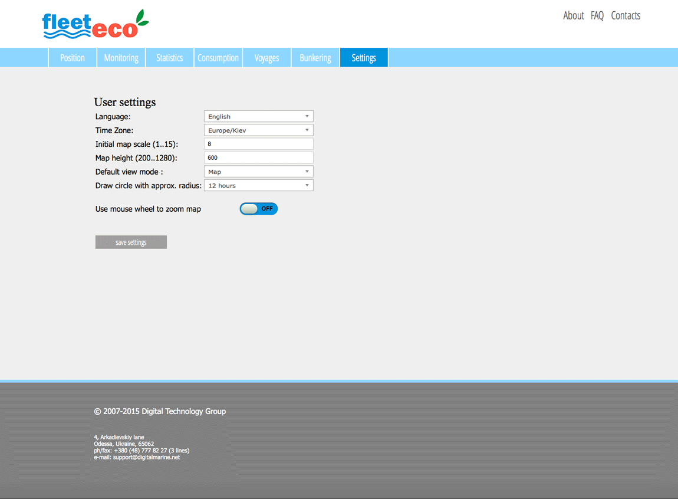The width and height of the screenshot is (678, 499).
Task: Click the fleeteco logo
Action: coord(95,25)
